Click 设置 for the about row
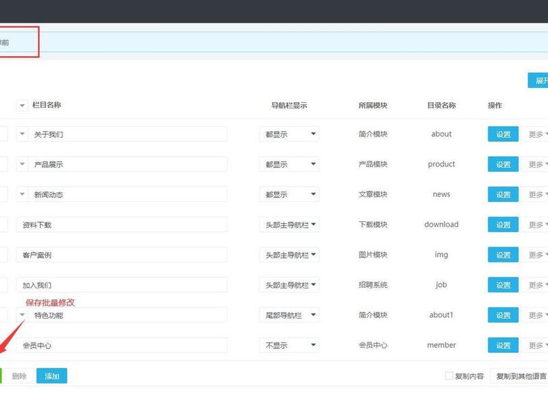 [x=503, y=134]
